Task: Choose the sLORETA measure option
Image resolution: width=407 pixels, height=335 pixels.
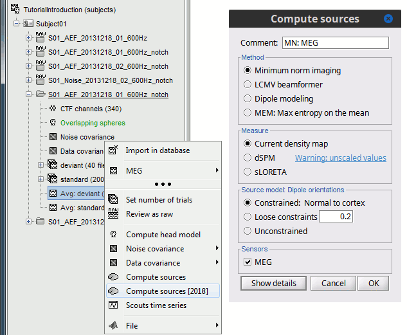Action: 248,172
